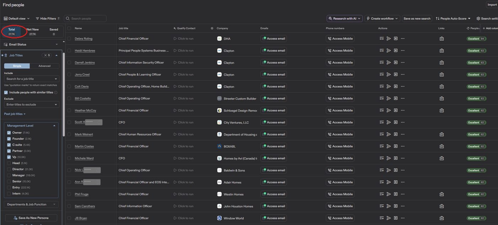Open the briefcase link for JB Bryan

pyautogui.click(x=441, y=218)
